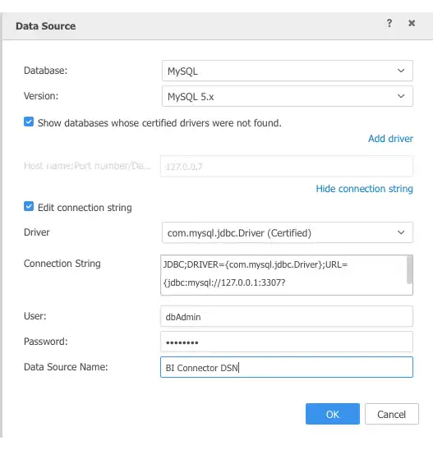Viewport: 433px width, 450px height.
Task: Click the Password field
Action: (x=287, y=342)
